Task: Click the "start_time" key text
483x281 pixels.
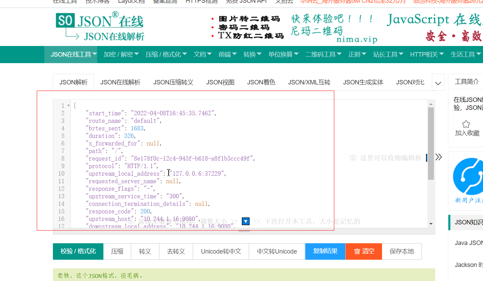Action: [105, 113]
